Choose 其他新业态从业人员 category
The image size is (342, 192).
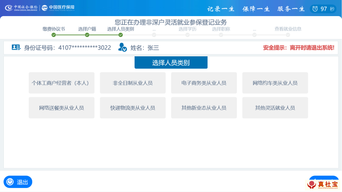204,108
